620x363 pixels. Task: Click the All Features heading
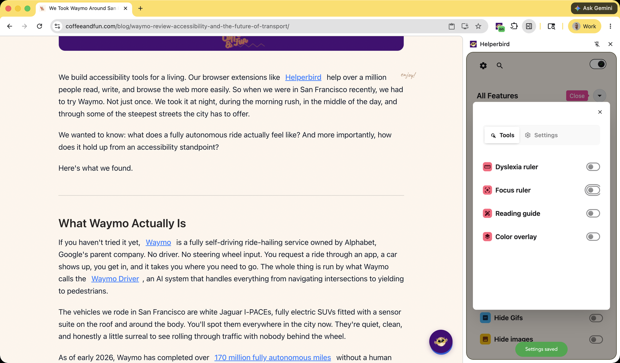pyautogui.click(x=497, y=96)
